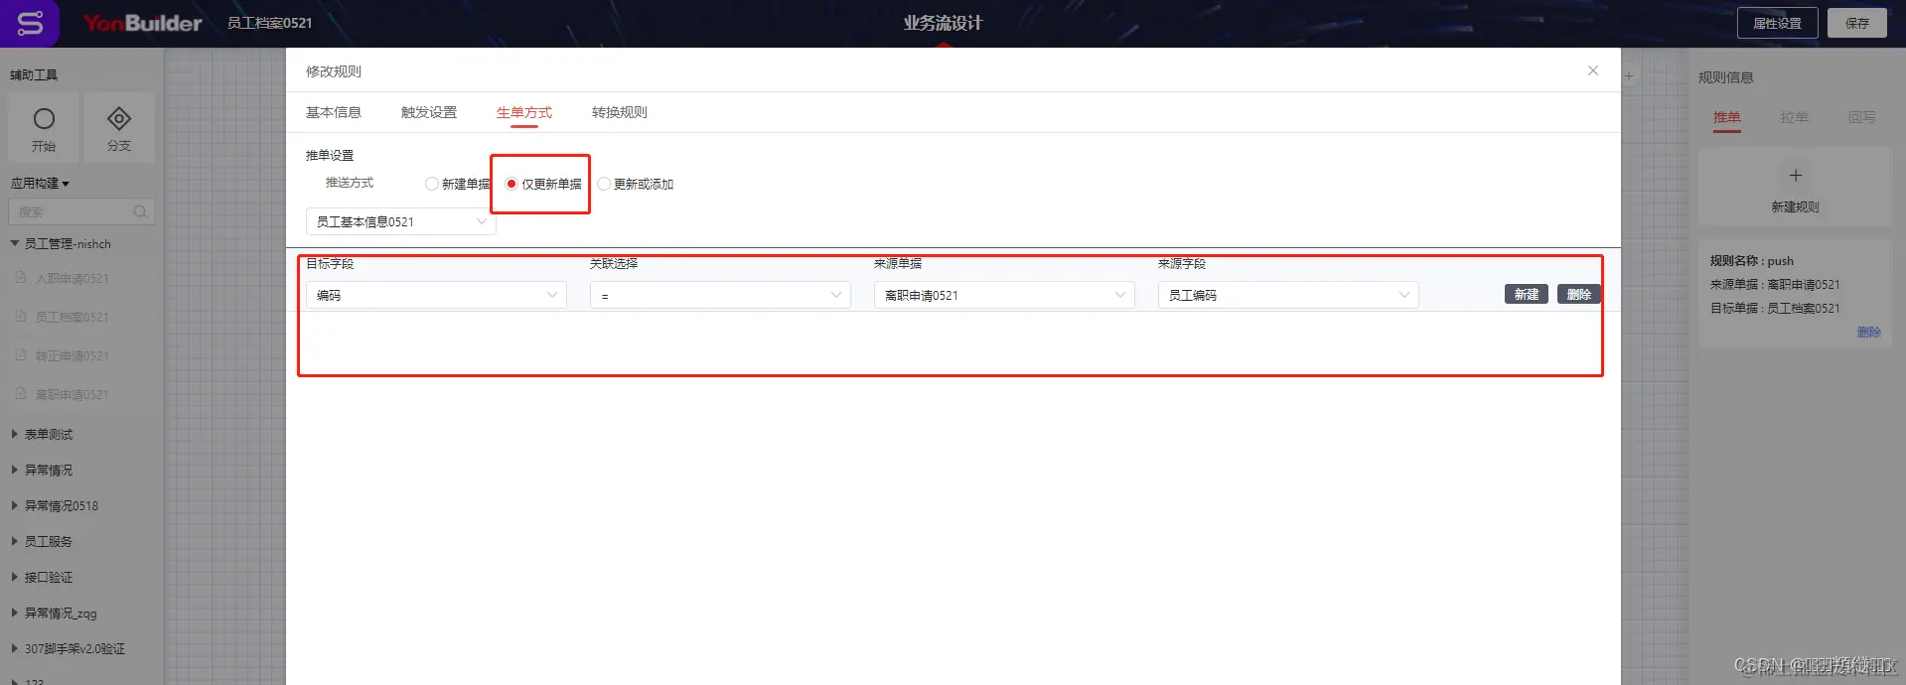Viewport: 1906px width, 685px height.
Task: Switch to the 推单 tab in 规则信息
Action: [1727, 117]
